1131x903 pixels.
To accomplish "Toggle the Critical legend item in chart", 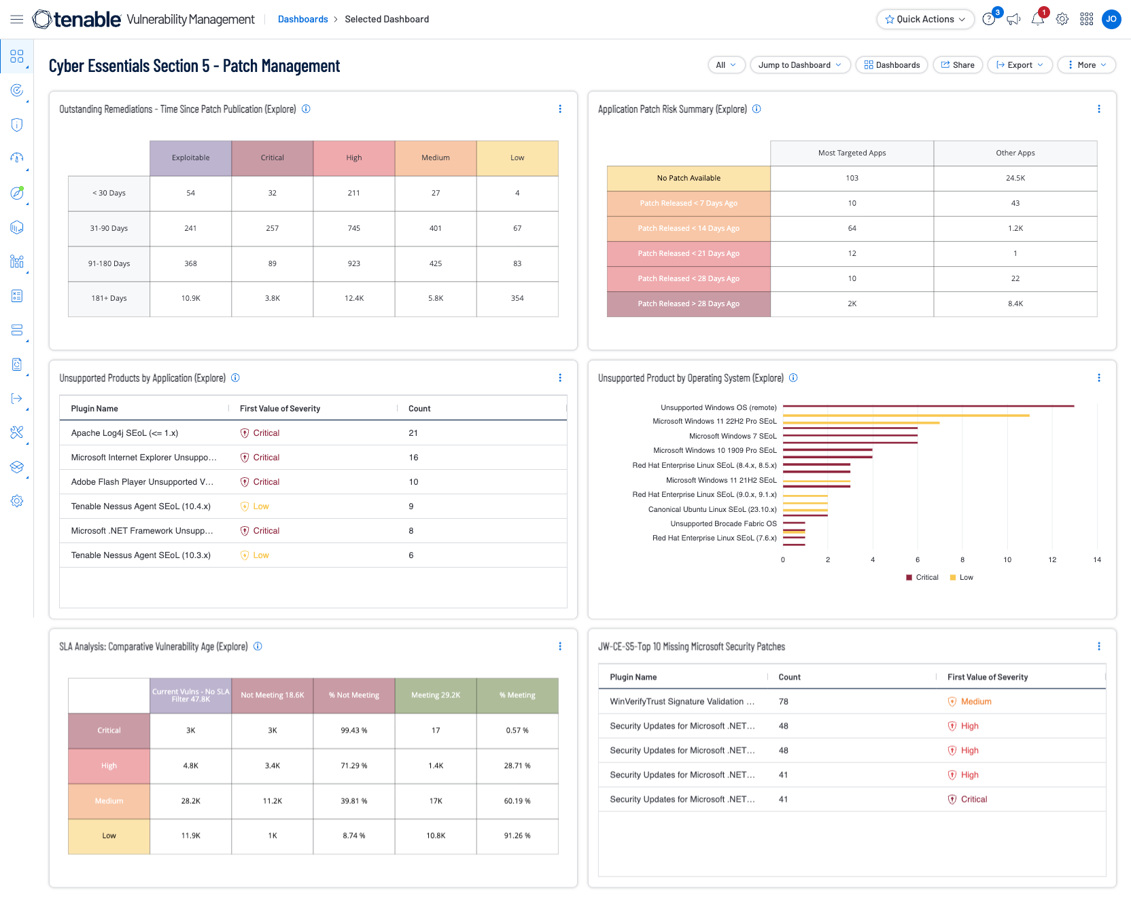I will (922, 577).
